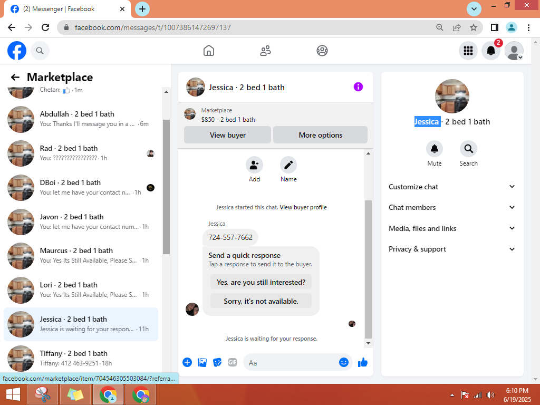Screen dimensions: 540x405
Task: Click the phone number message 724-557-7662
Action: [230, 237]
